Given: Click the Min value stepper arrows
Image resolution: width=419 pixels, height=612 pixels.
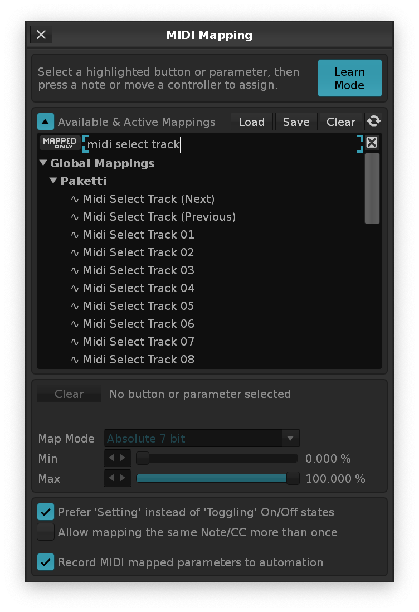Looking at the screenshot, I should pos(118,459).
